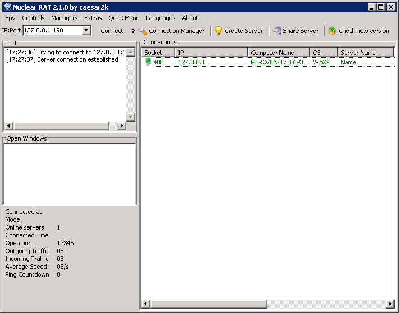Expand the IP:Port dropdown arrow
This screenshot has height=313, width=399.
[x=86, y=31]
